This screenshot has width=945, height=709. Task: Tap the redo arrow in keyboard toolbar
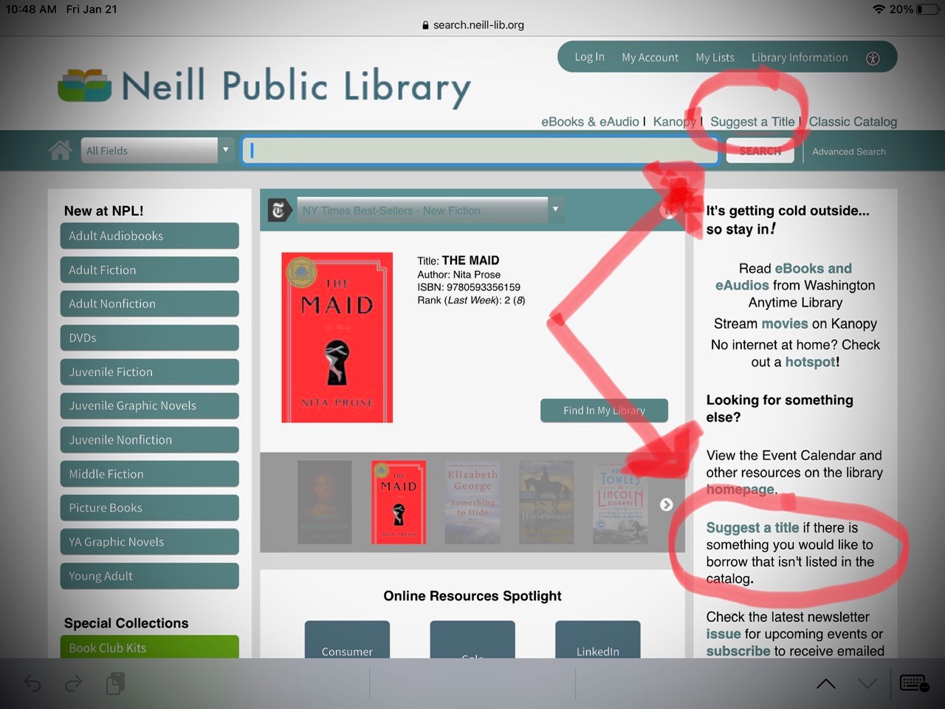[x=74, y=684]
